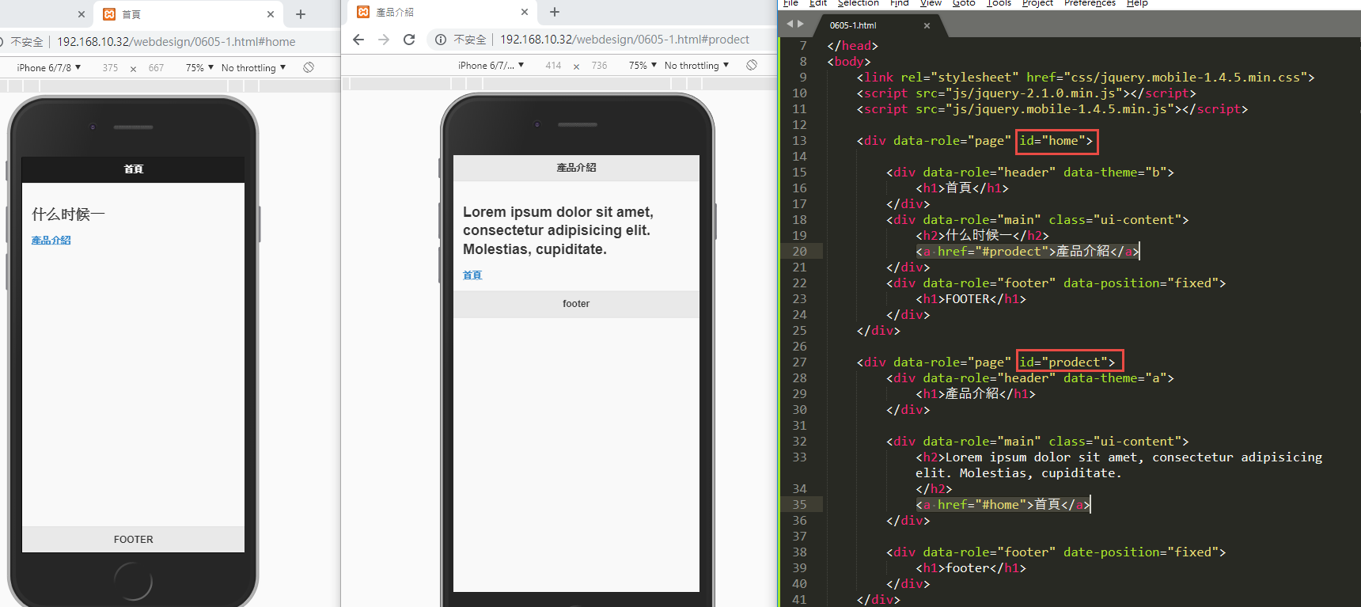
Task: Open new tab next to 產品介紹 tab
Action: point(555,12)
